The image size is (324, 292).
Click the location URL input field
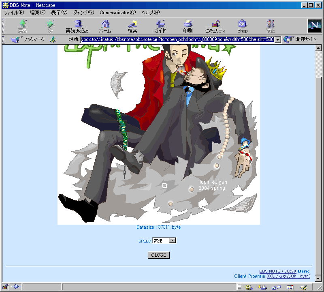click(x=178, y=39)
